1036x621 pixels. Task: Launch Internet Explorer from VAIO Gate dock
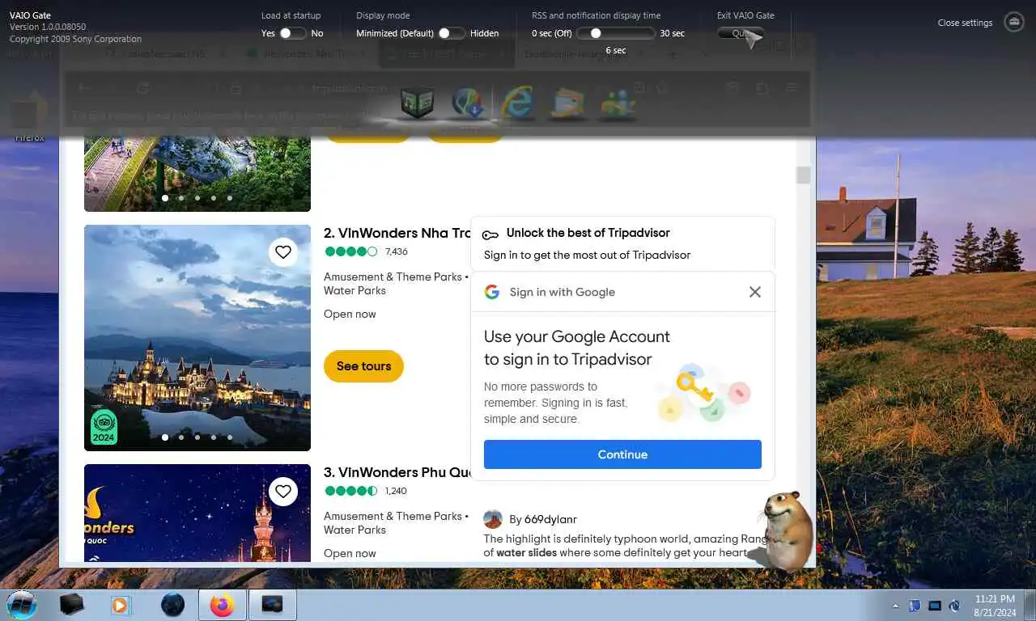click(518, 103)
